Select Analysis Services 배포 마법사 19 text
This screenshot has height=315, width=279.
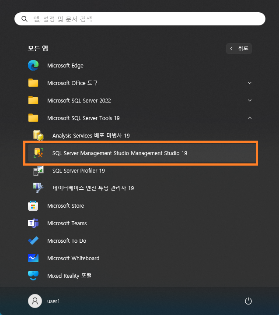(91, 136)
